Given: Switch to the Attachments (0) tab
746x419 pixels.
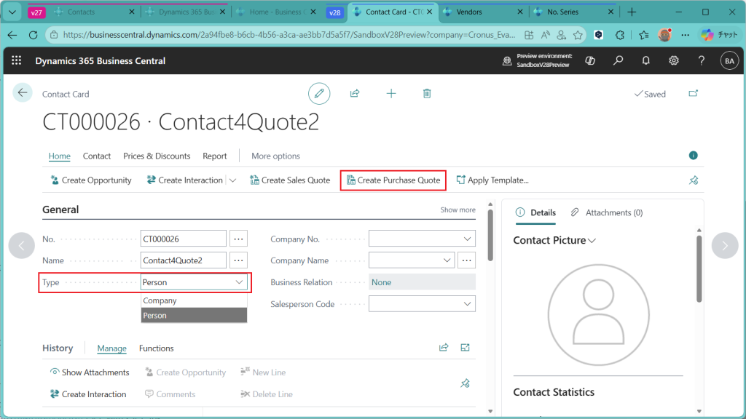Looking at the screenshot, I should click(x=607, y=212).
